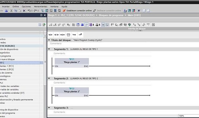Open the redo history dropdown

click(x=38, y=11)
